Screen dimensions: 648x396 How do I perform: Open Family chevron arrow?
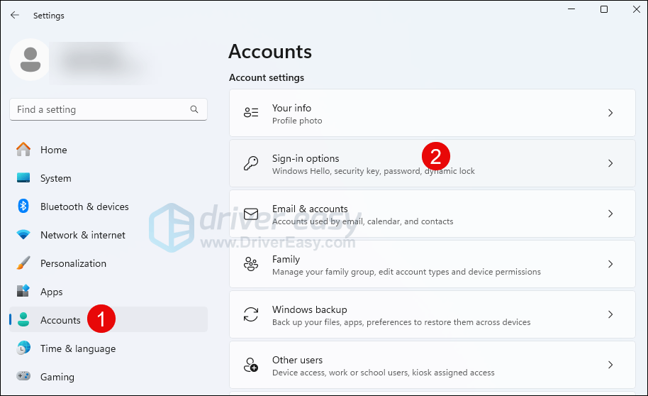tap(610, 265)
